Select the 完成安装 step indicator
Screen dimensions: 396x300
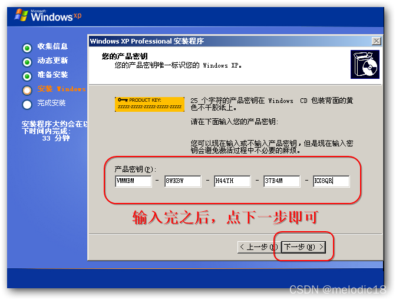tap(27, 104)
